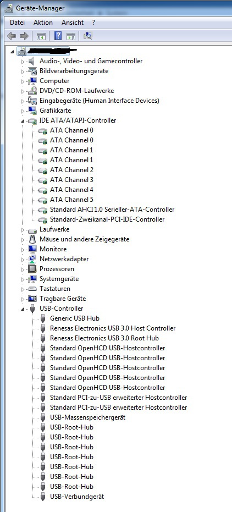Select Renesas Electronics USB 3.0 Host Controller
The height and width of the screenshot is (512, 232).
[x=113, y=328]
